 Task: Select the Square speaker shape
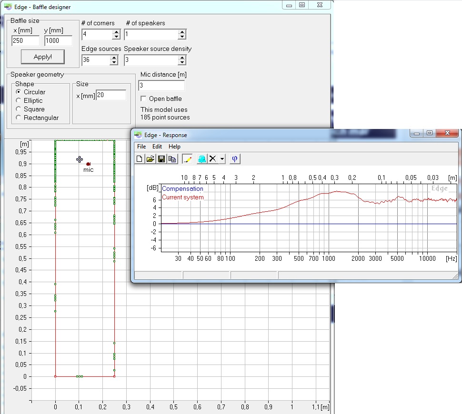[x=19, y=109]
